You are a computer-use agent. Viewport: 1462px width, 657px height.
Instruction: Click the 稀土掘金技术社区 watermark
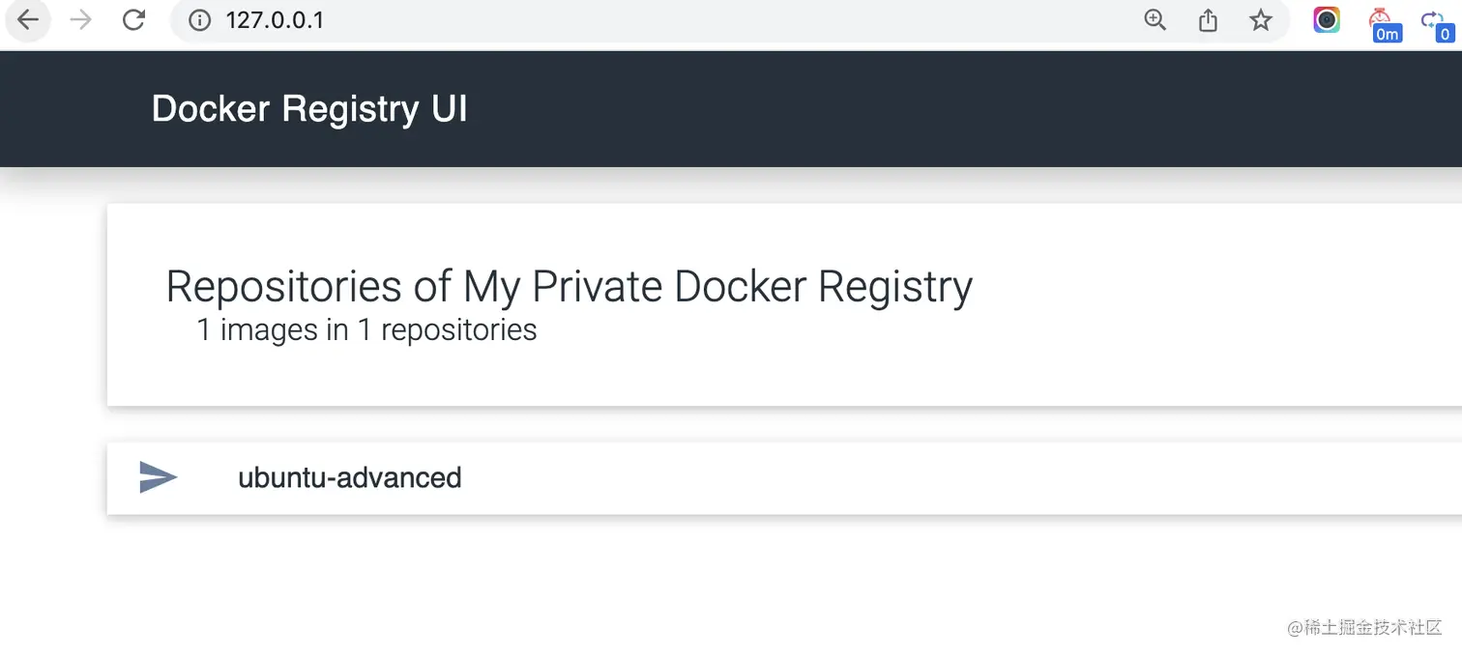[1364, 628]
